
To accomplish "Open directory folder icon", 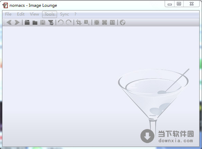I will pyautogui.click(x=27, y=22).
